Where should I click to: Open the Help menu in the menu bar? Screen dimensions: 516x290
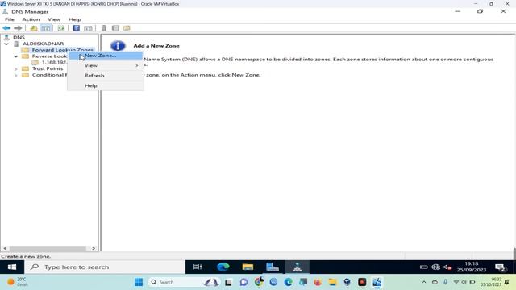(75, 19)
